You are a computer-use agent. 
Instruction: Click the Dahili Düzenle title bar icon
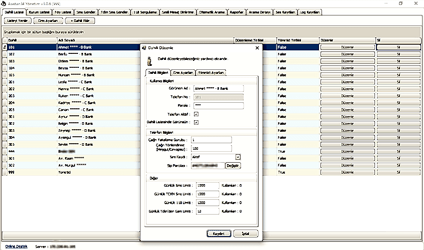(x=144, y=48)
